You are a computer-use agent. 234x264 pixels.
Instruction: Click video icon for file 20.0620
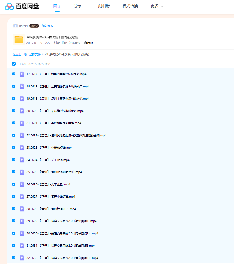(22, 111)
